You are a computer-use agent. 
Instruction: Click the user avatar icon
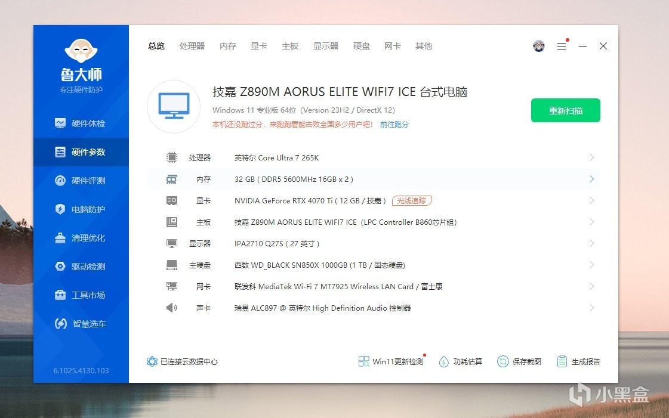[539, 46]
